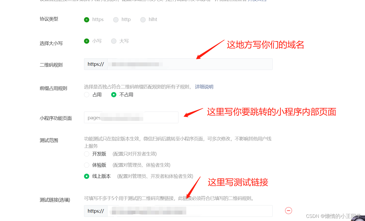Open the 详细说明 link

(x=204, y=87)
